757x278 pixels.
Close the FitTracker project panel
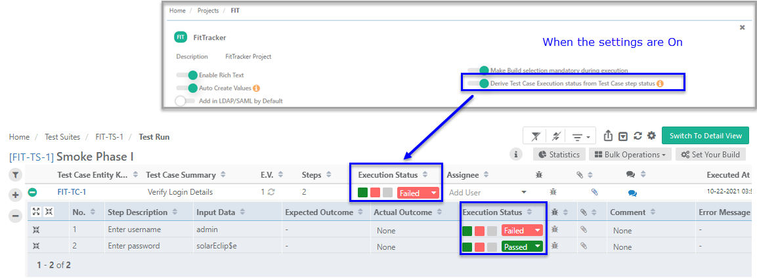point(743,28)
